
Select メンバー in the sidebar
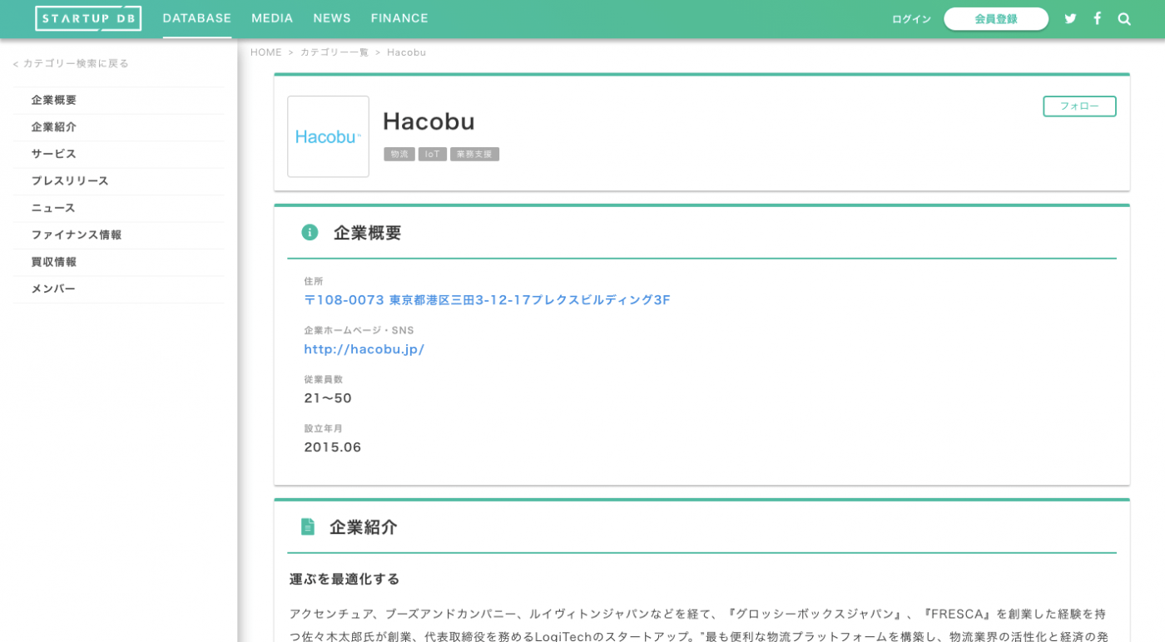(118, 289)
